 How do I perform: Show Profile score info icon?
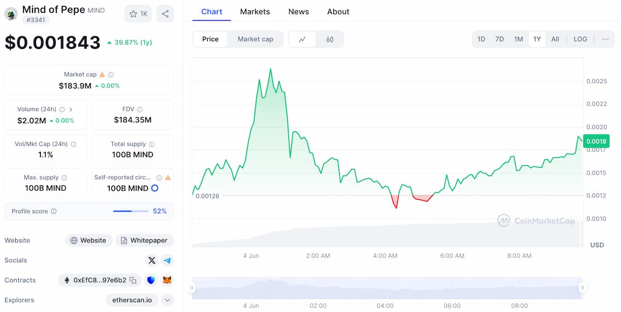[54, 211]
